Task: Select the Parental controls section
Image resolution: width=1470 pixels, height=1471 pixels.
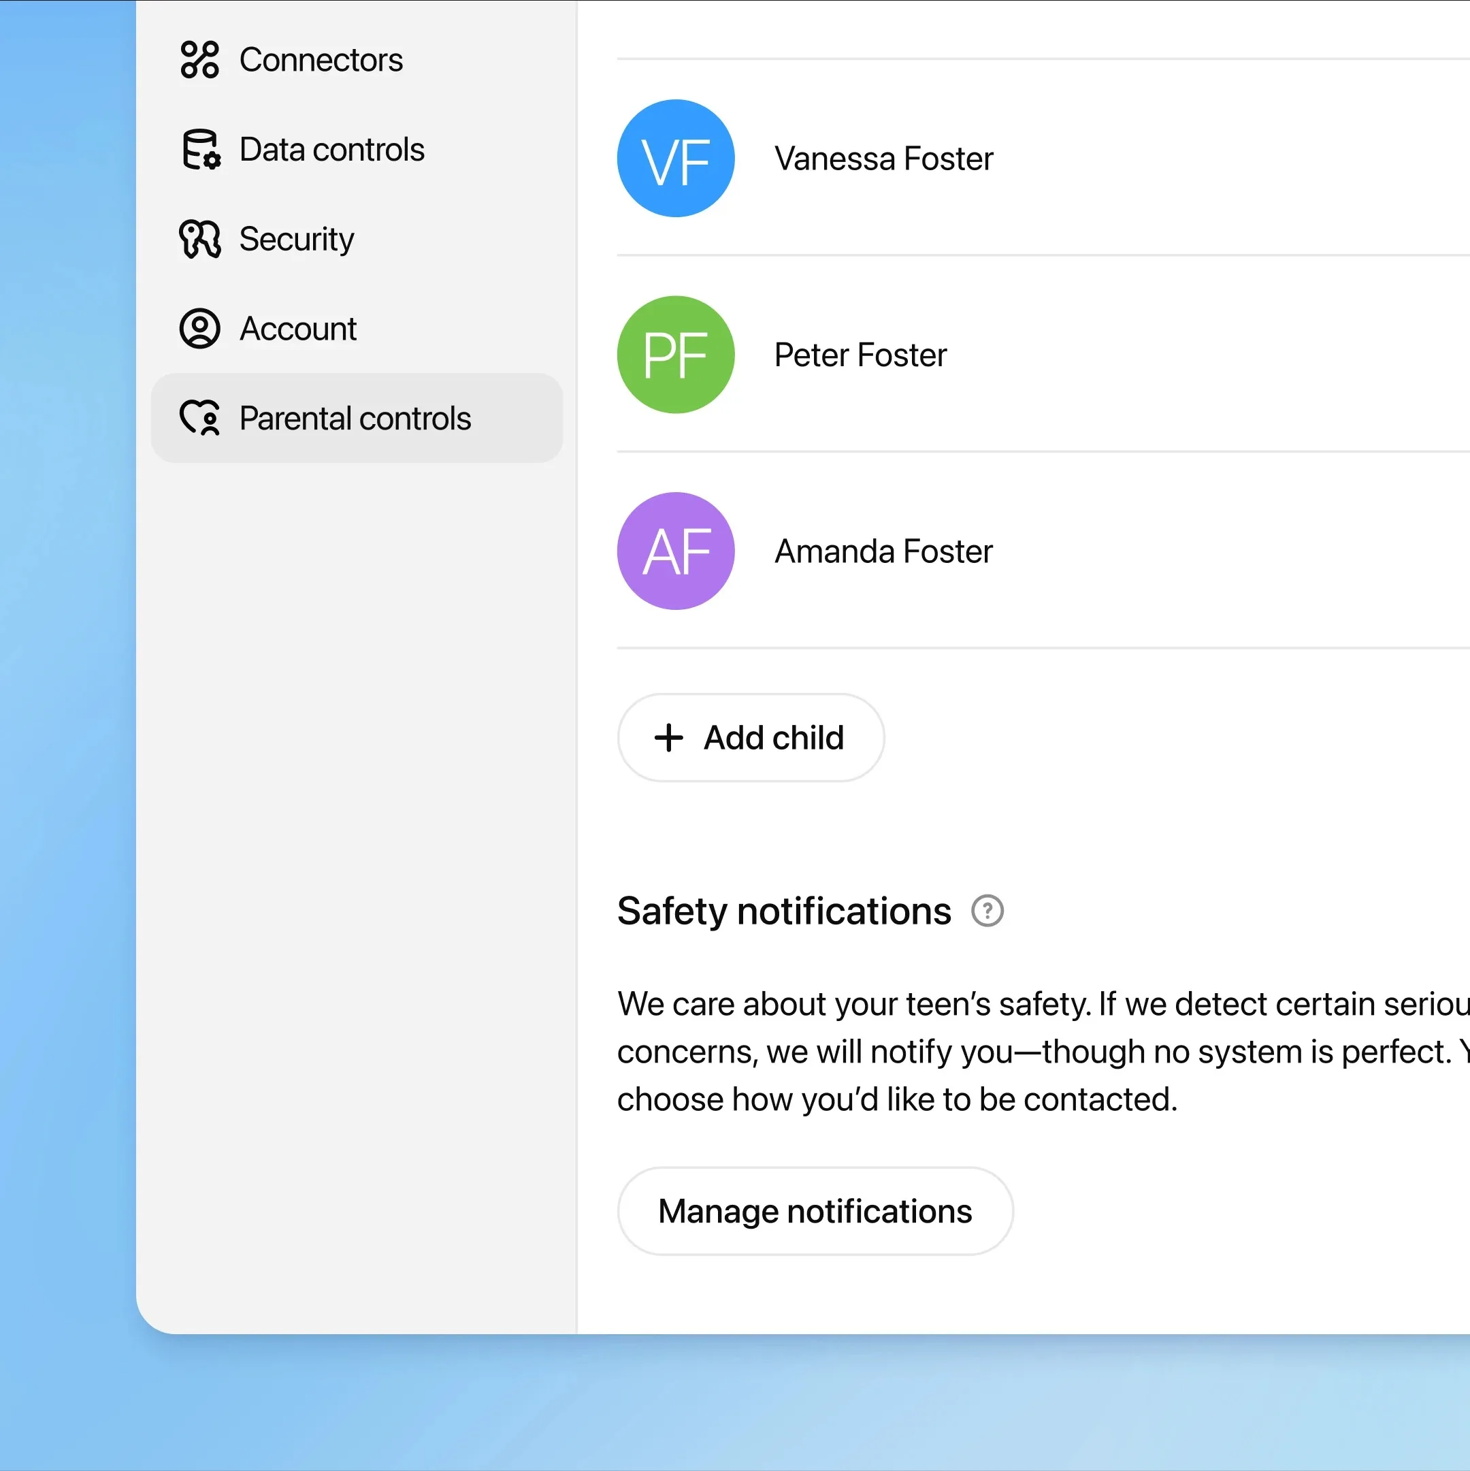Action: pos(355,419)
